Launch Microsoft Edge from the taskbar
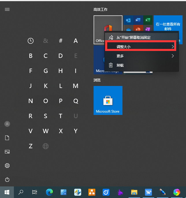The width and height of the screenshot is (186, 198). coord(49,192)
